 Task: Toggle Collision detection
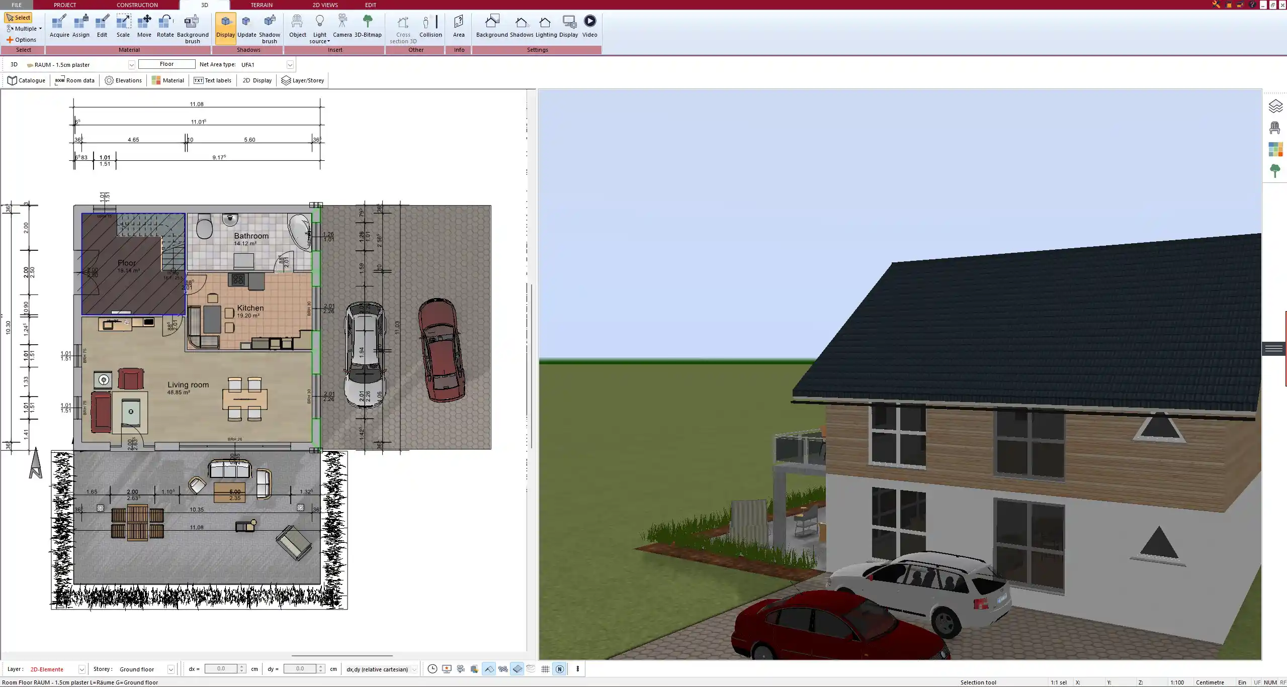(431, 27)
